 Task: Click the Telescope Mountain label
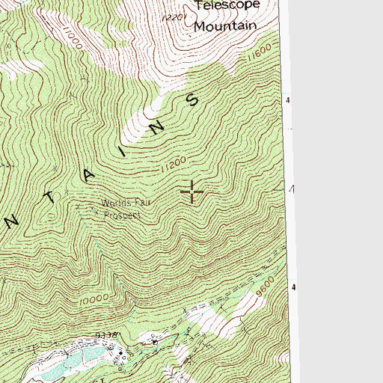point(227,16)
